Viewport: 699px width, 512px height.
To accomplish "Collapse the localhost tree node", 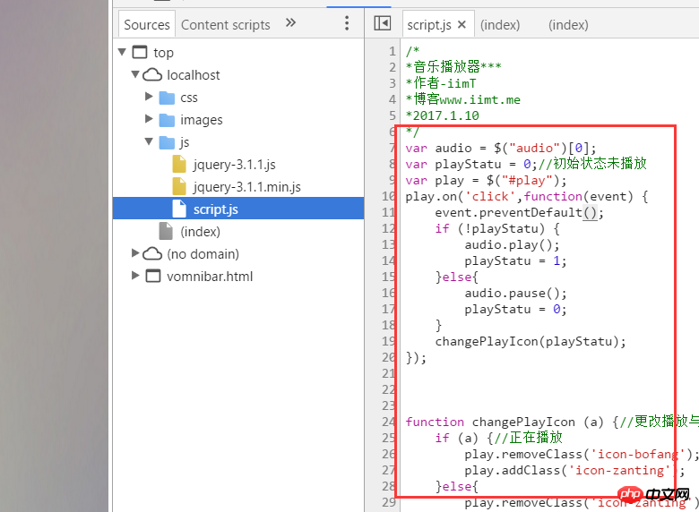I will [x=136, y=75].
